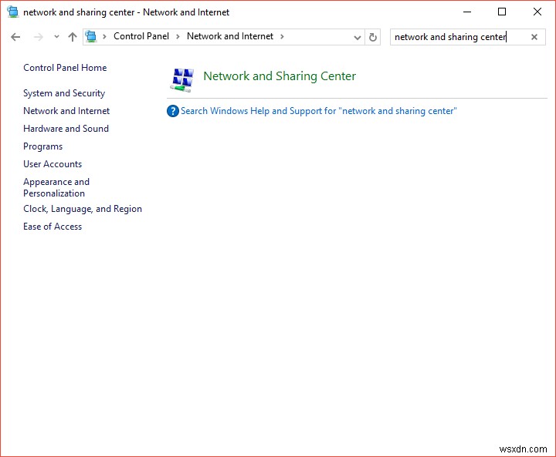
Task: Open Control Panel Home
Action: [x=65, y=68]
